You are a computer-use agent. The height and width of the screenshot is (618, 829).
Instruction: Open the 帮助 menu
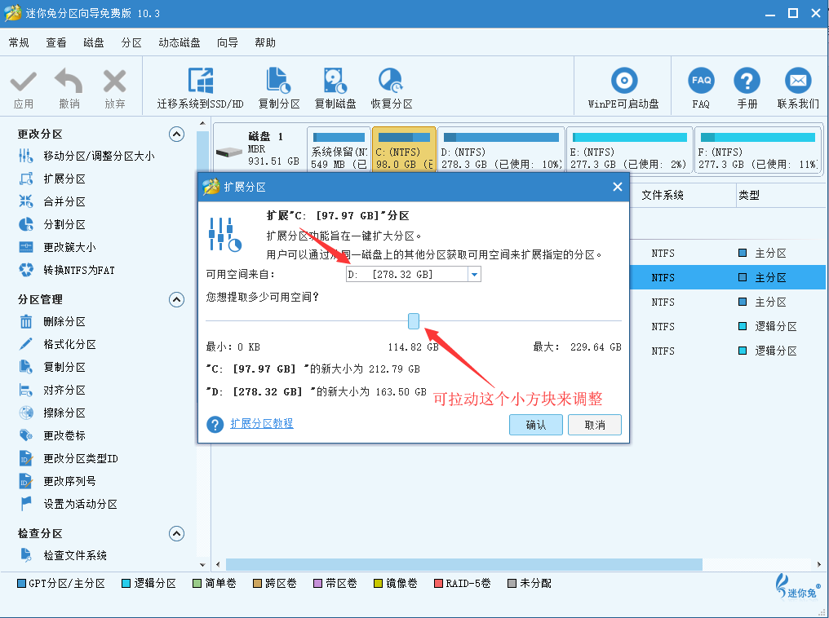[265, 42]
